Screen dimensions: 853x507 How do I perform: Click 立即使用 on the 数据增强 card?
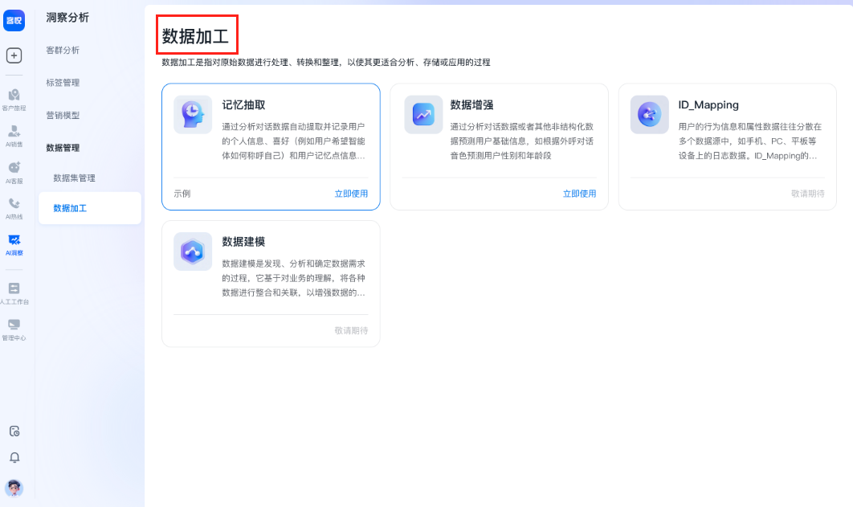click(x=581, y=193)
